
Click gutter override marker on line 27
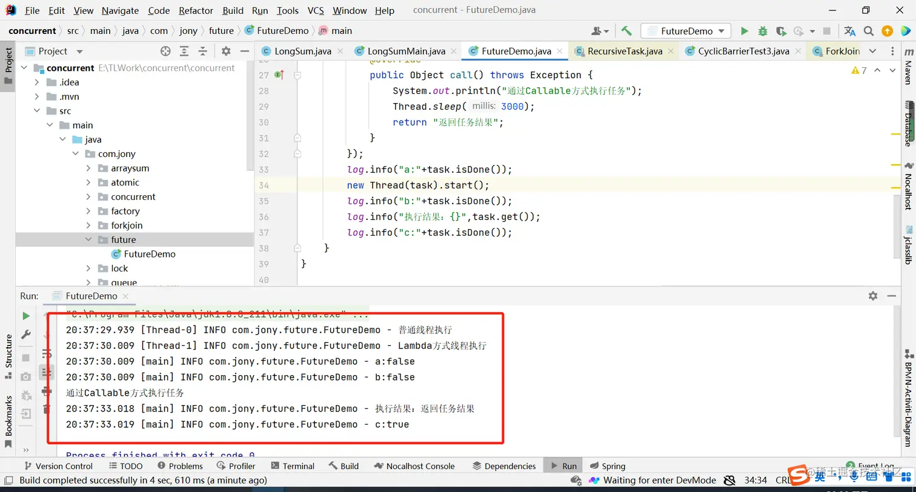(x=279, y=75)
